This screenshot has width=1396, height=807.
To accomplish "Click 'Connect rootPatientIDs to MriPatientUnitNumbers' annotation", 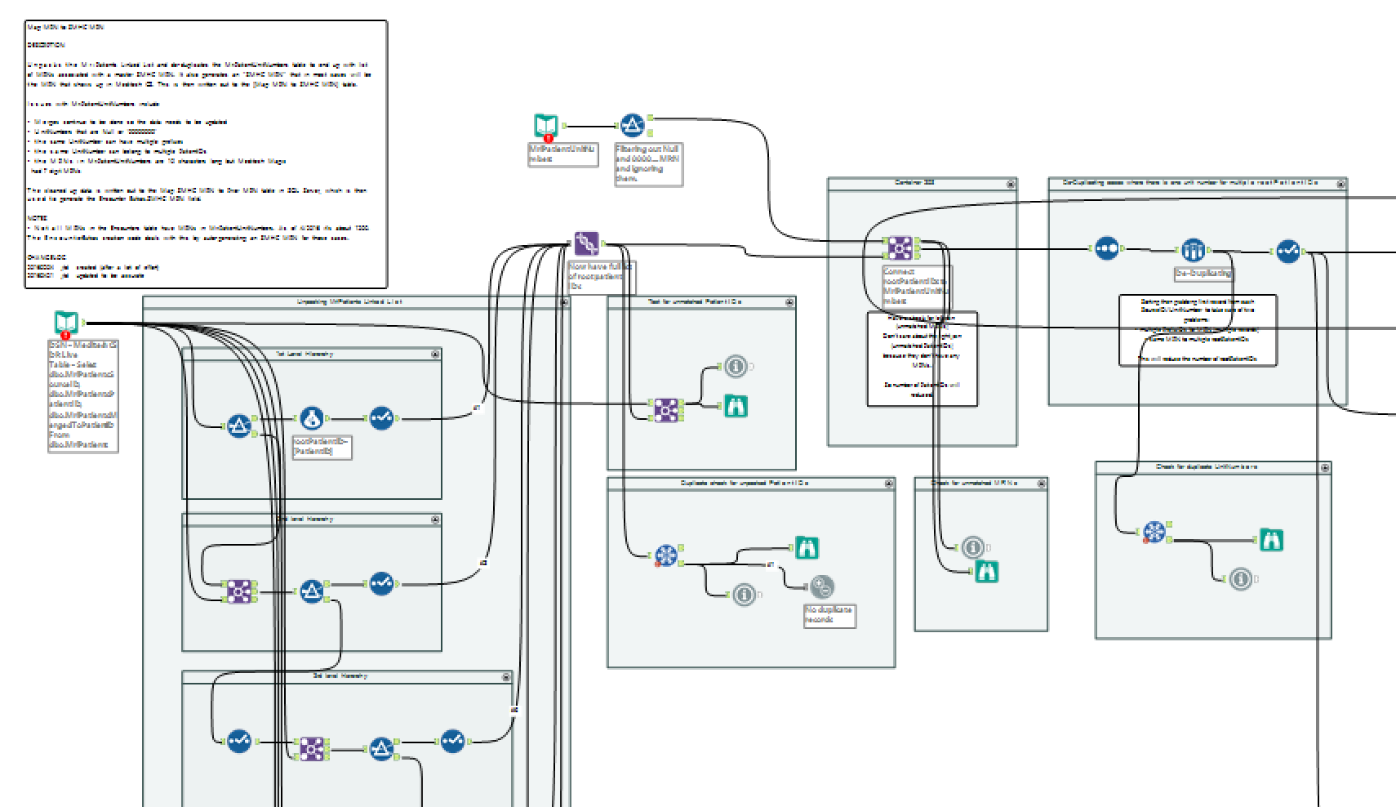I will click(917, 286).
